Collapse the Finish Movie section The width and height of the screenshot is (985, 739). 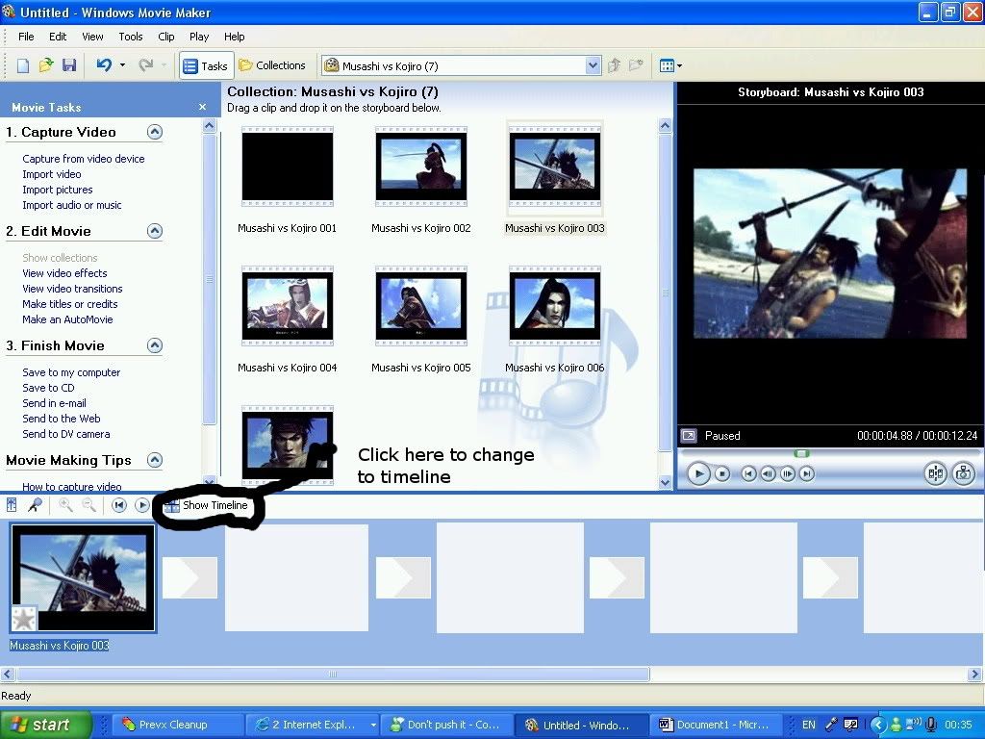click(x=155, y=345)
